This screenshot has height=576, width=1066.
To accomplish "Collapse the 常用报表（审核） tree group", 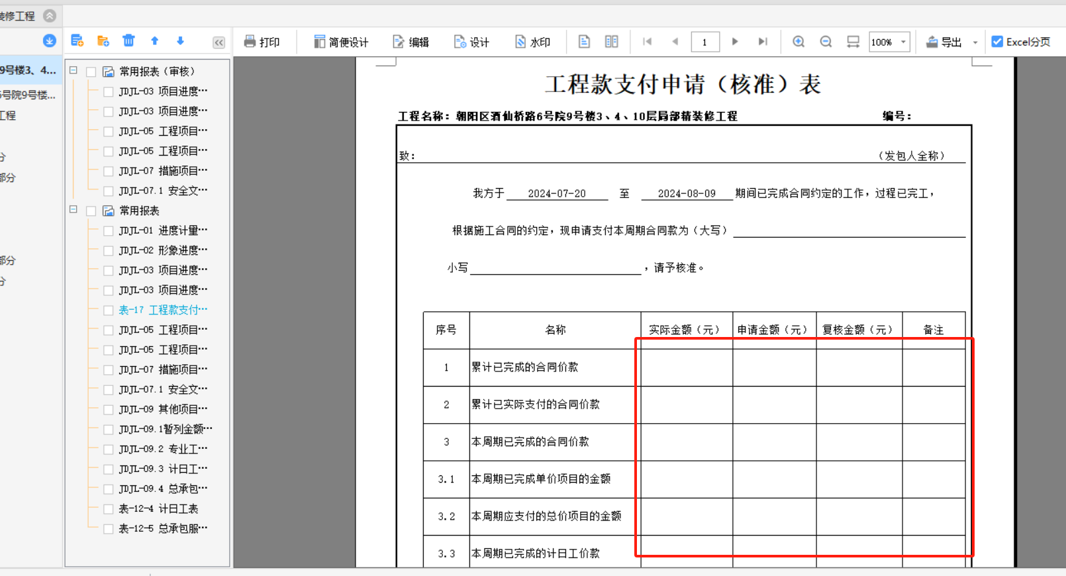I will click(73, 70).
